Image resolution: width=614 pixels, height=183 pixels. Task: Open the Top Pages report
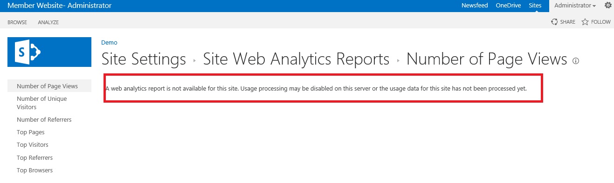tap(31, 132)
